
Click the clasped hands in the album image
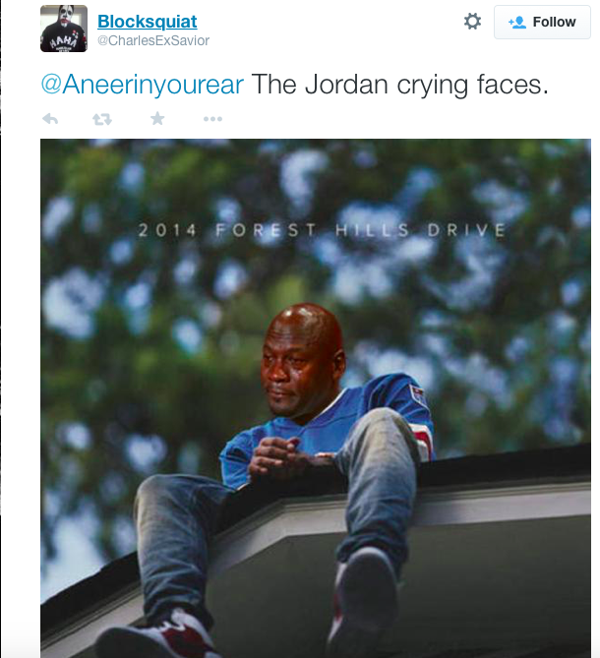[x=279, y=455]
